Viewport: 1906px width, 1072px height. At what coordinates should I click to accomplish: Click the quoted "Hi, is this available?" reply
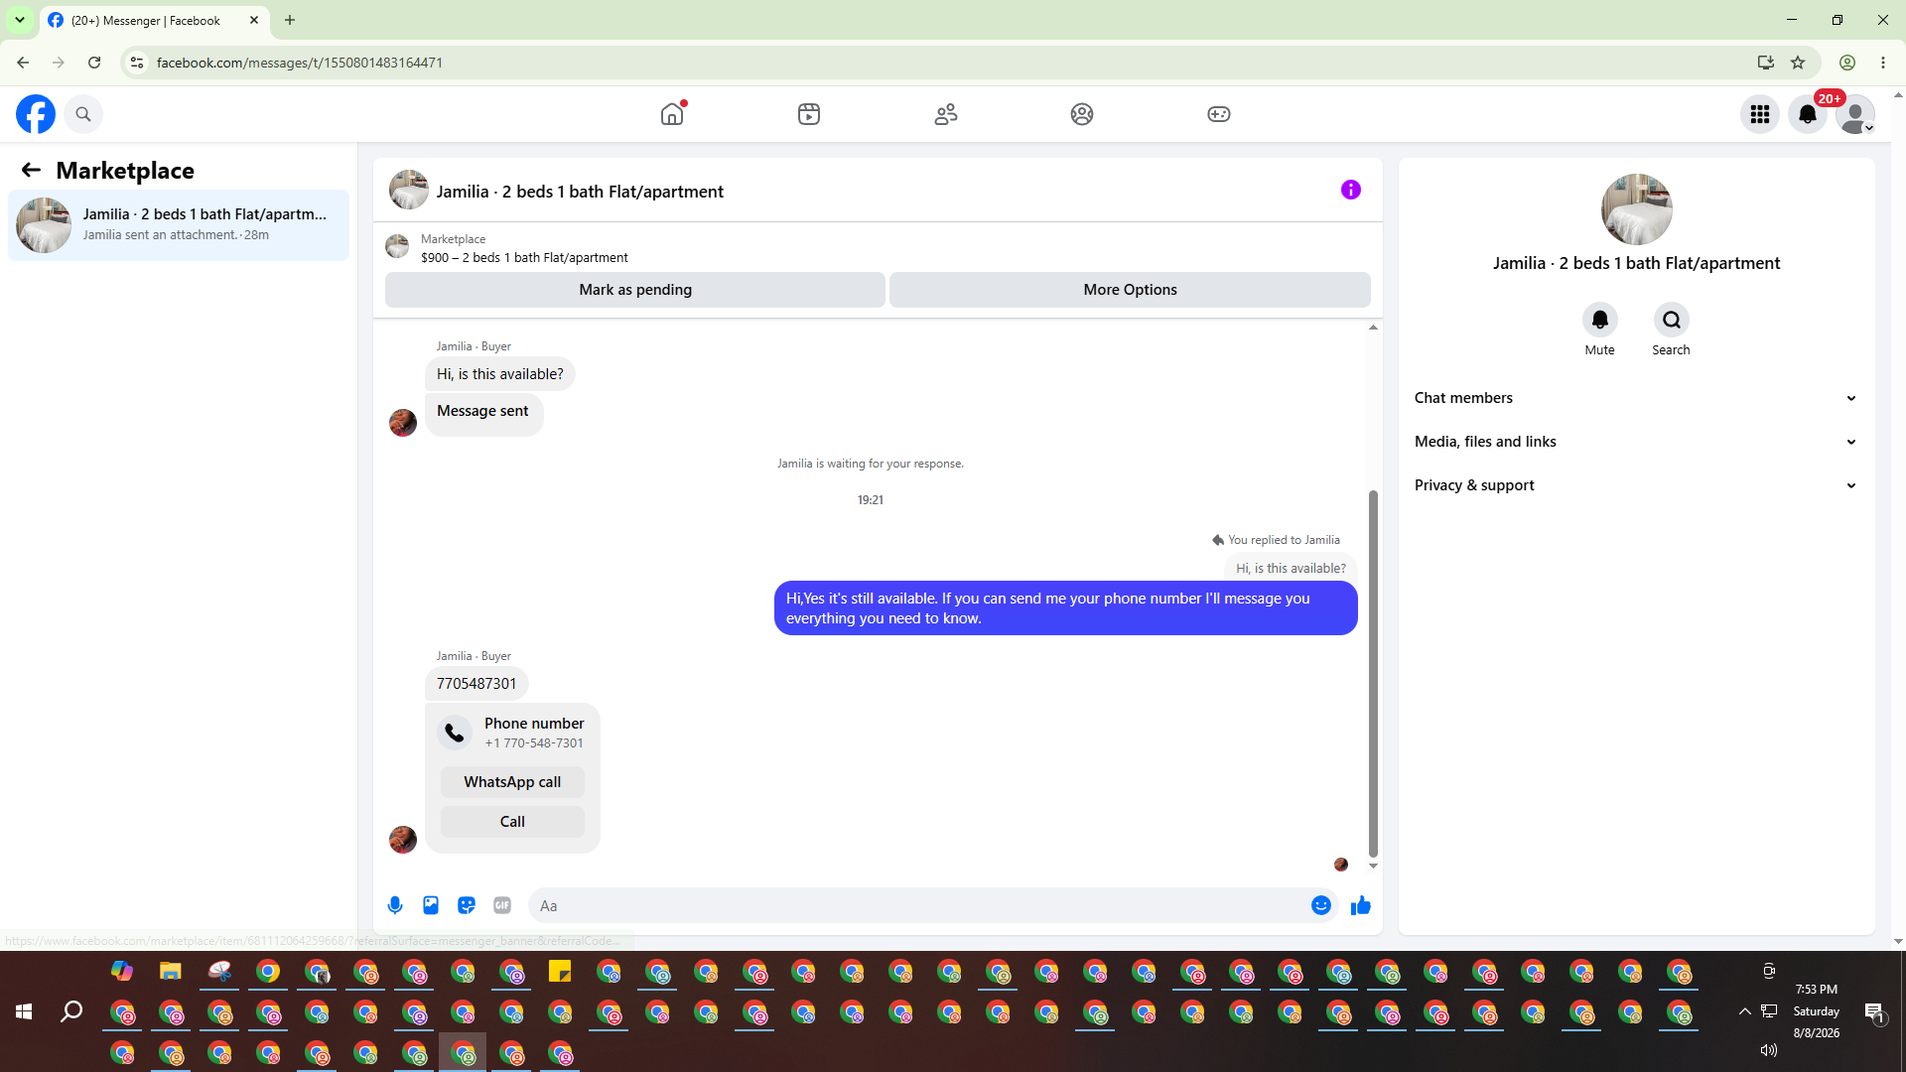(x=1291, y=568)
